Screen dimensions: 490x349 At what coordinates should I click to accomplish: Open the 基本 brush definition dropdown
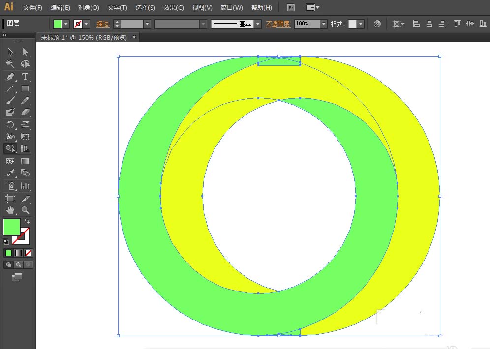coord(258,24)
